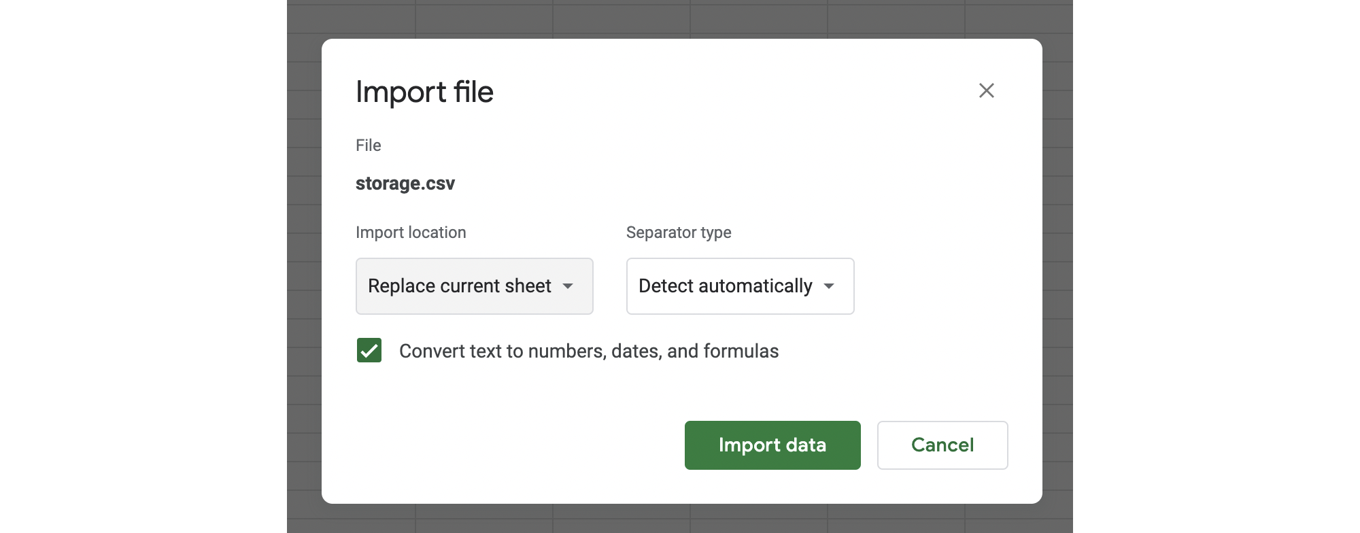The image size is (1360, 533).
Task: Close the Import file dialog
Action: [987, 90]
